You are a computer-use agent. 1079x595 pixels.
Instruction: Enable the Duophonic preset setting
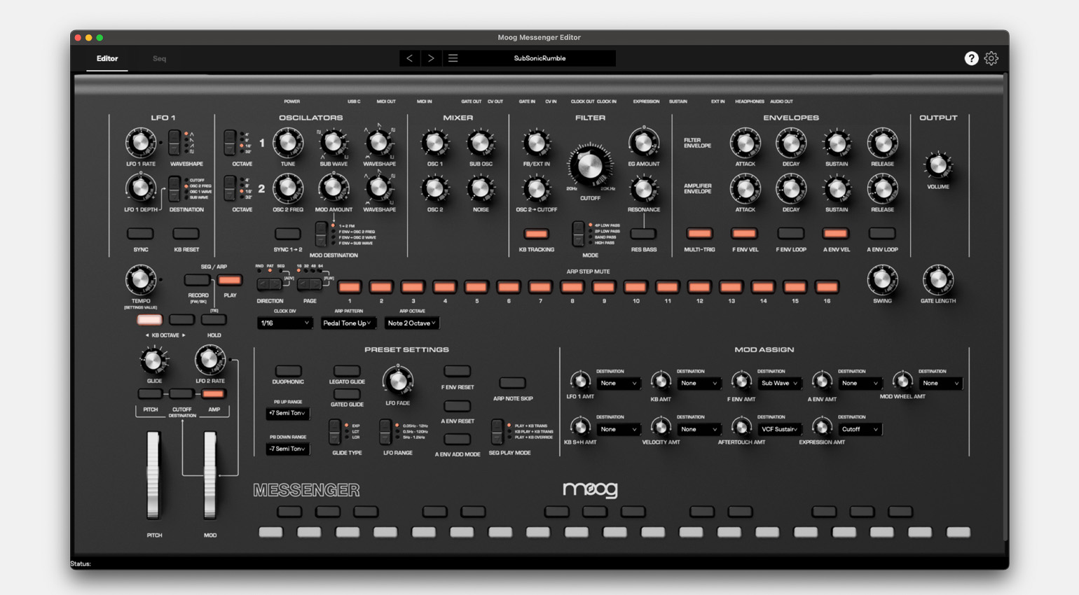pos(288,371)
